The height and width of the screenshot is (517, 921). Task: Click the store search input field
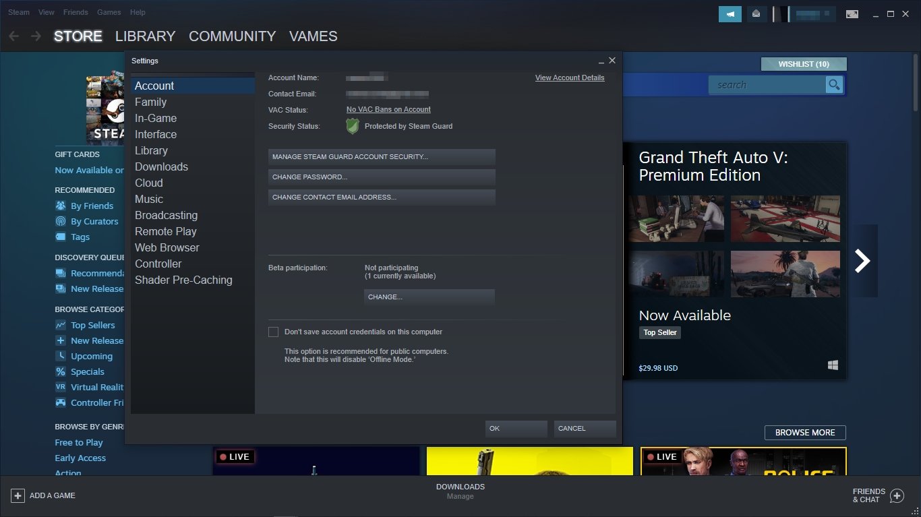click(x=767, y=85)
